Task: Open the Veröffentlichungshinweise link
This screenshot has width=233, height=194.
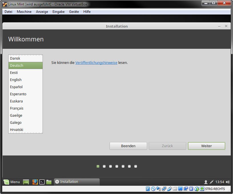Action: tap(96, 63)
